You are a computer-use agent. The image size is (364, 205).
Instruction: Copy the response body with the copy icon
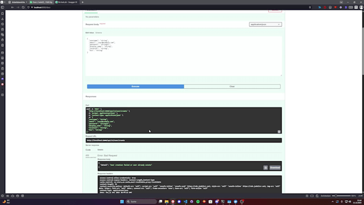click(x=266, y=168)
